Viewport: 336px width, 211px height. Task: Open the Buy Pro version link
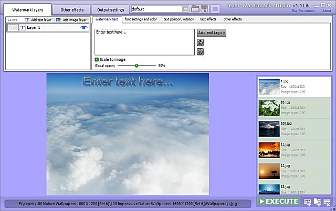tap(303, 10)
